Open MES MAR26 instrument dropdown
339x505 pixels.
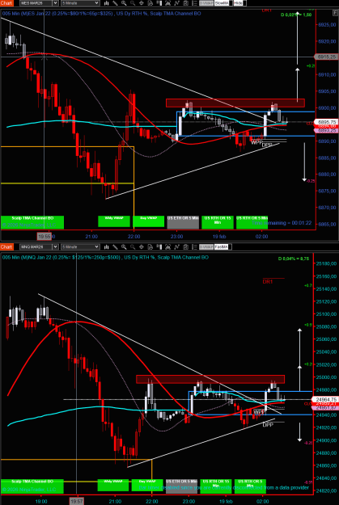(x=55, y=3)
